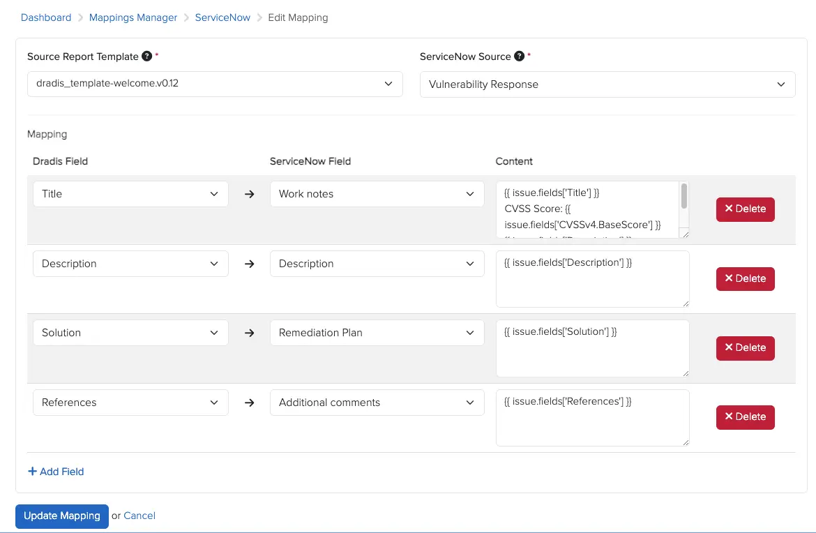This screenshot has width=816, height=533.
Task: Go to ServiceNow breadcrumb
Action: click(x=222, y=17)
